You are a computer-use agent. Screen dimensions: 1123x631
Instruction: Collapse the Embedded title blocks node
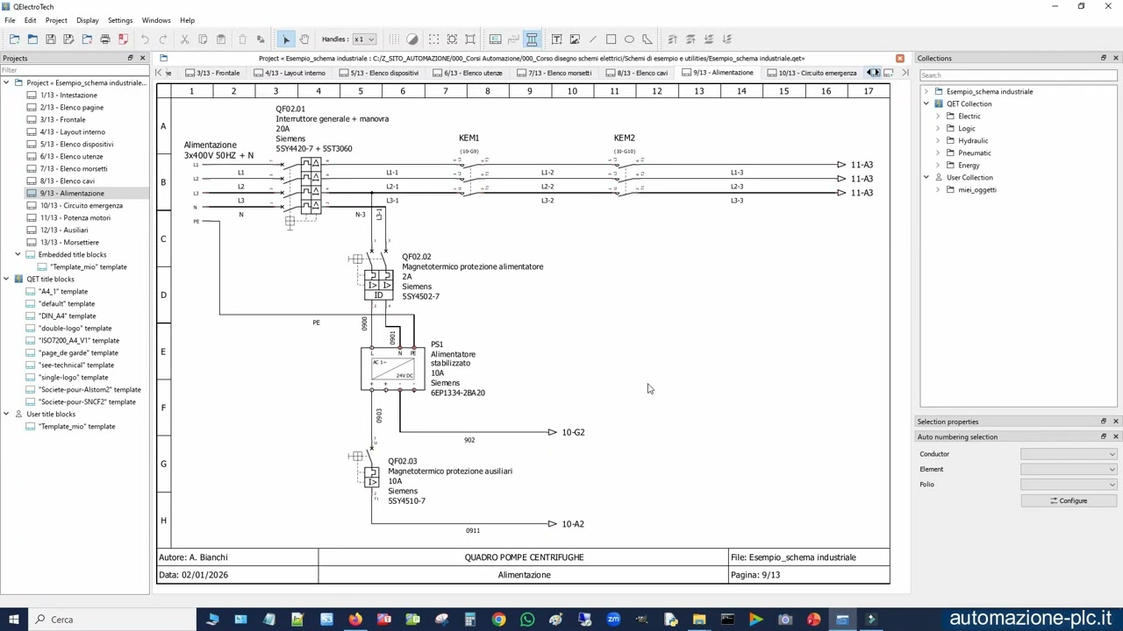coord(18,254)
